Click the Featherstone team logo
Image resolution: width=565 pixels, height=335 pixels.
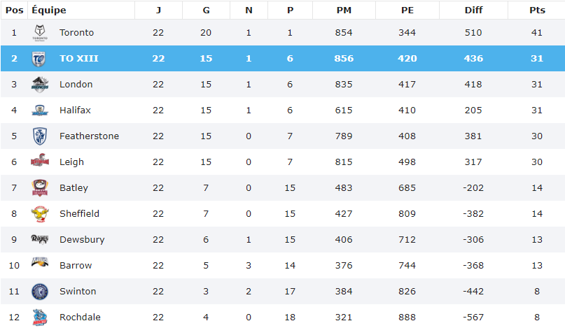(x=40, y=136)
